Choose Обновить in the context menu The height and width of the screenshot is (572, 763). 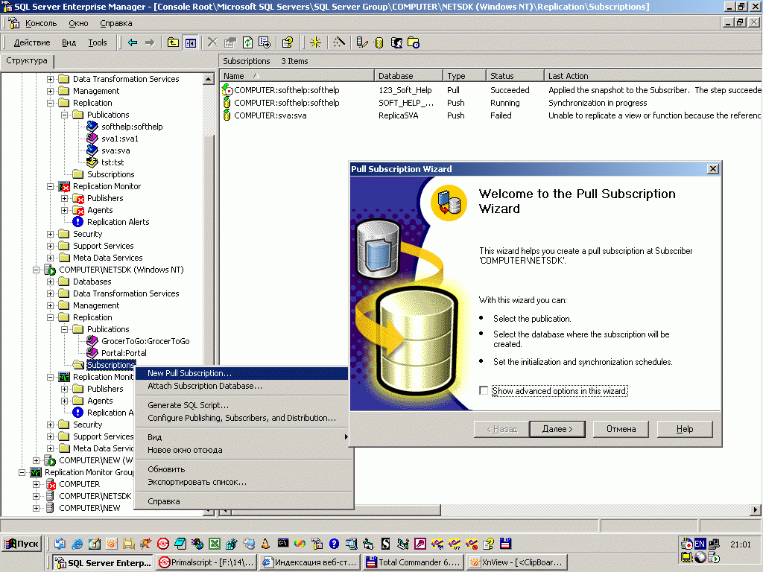(x=242, y=469)
